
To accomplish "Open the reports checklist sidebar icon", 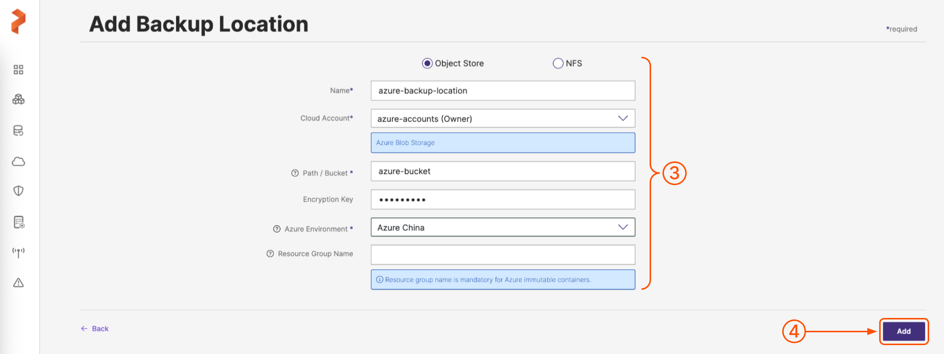I will pos(19,222).
